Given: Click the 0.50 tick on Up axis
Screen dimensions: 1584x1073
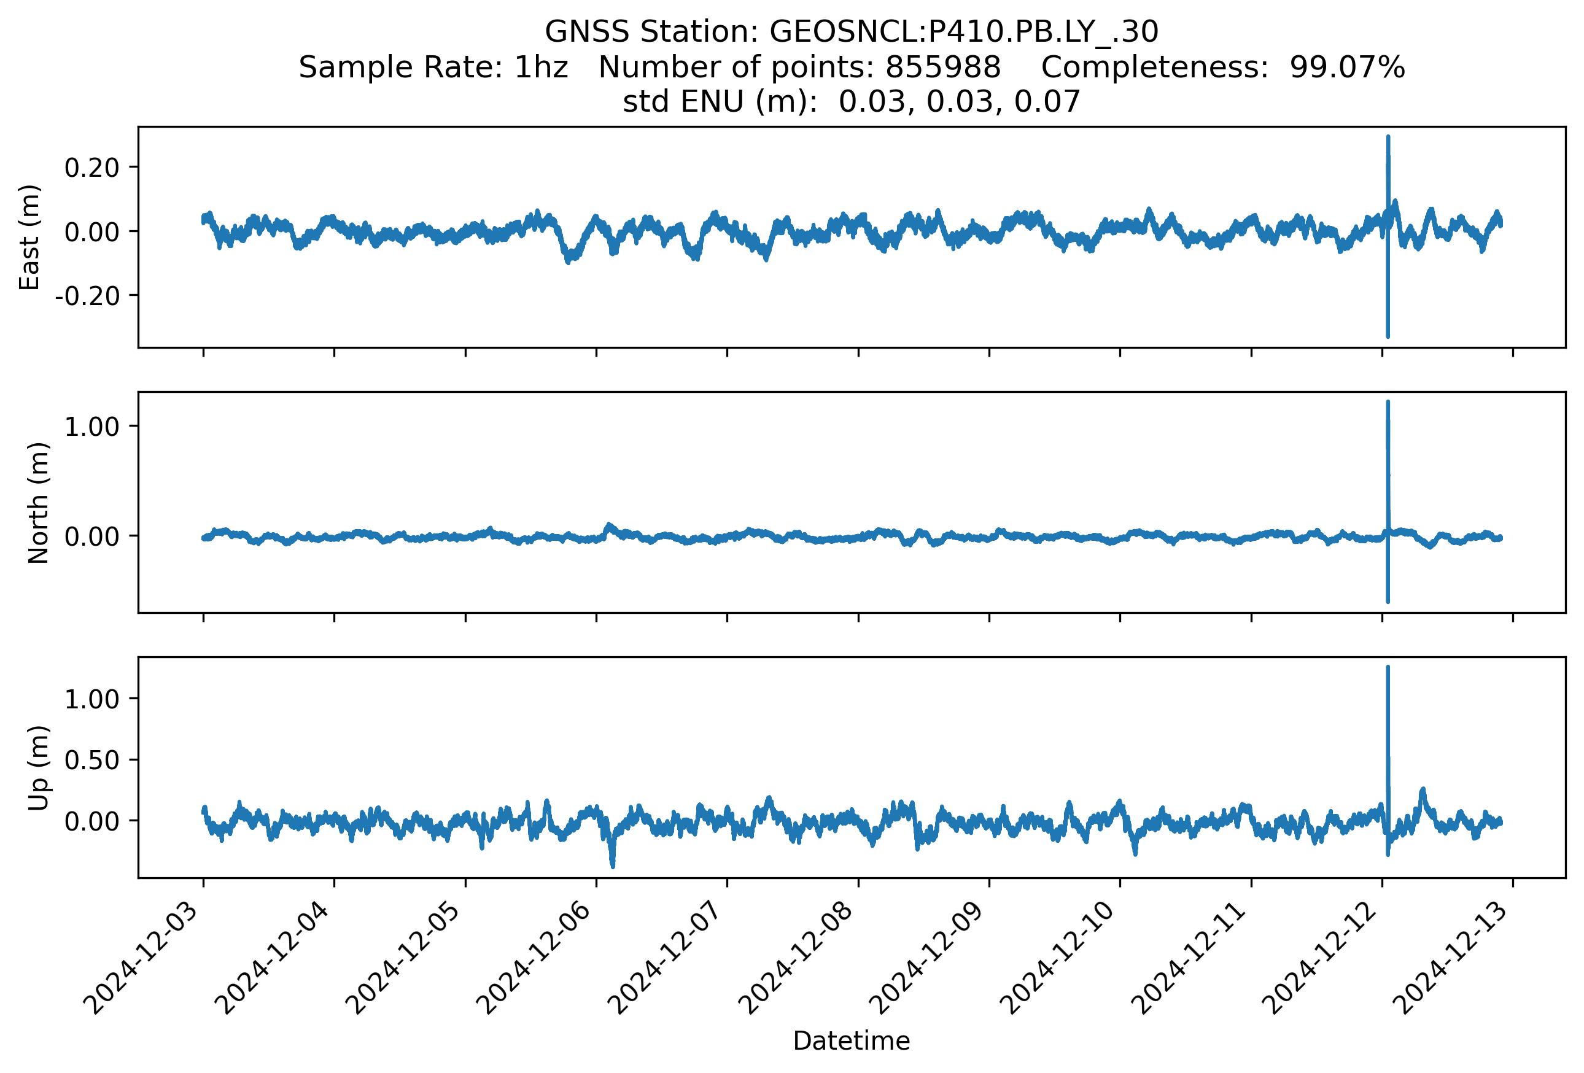Looking at the screenshot, I should (92, 761).
